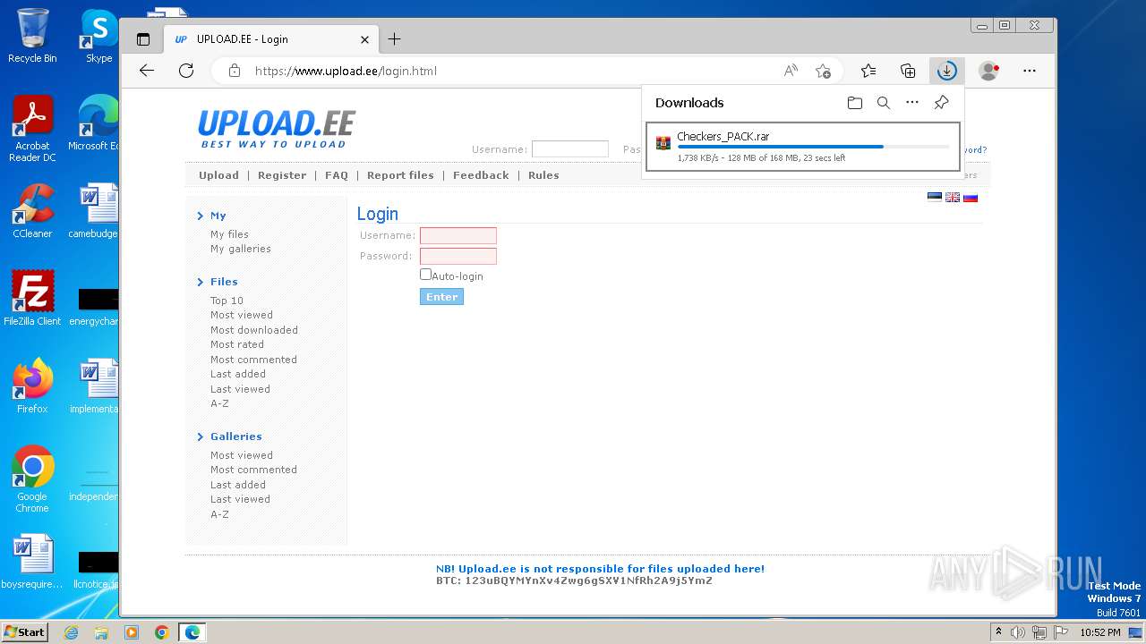
Task: Open downloads folder in Downloads panel
Action: [x=855, y=103]
